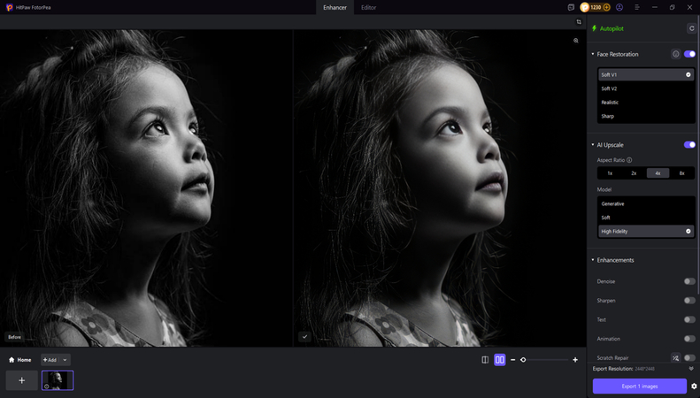Screen dimensions: 700x398
Task: Open the feedback icon beside coin balance
Action: (x=571, y=7)
